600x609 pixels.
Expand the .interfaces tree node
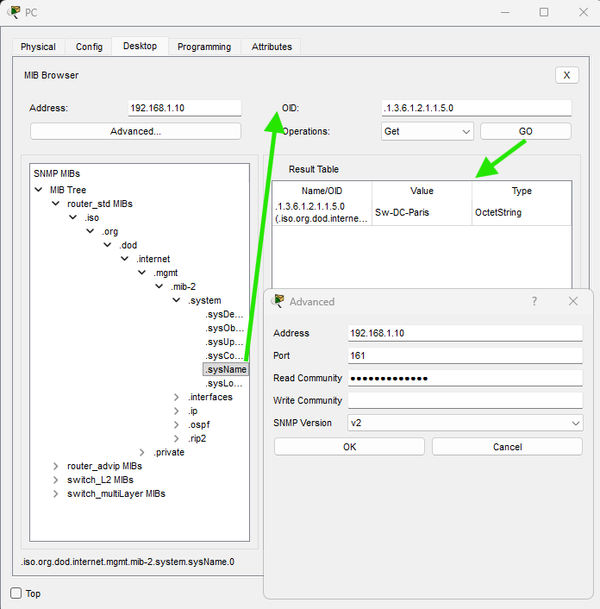coord(177,397)
